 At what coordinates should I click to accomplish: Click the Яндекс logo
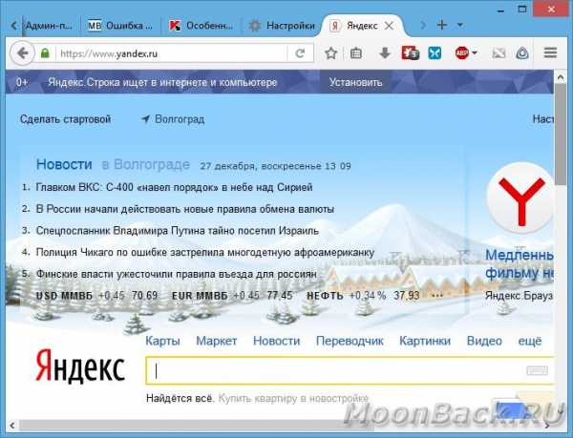click(x=80, y=366)
